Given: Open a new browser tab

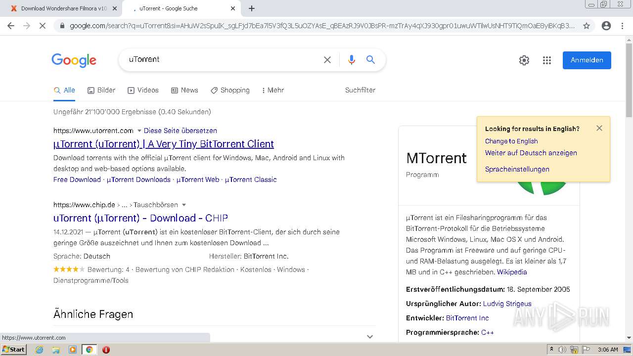Looking at the screenshot, I should pyautogui.click(x=251, y=8).
